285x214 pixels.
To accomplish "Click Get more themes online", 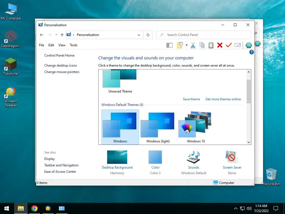I will point(223,99).
